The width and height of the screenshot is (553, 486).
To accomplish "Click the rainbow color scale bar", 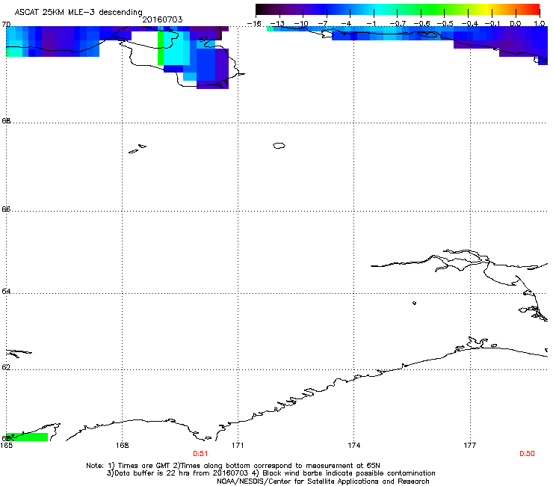I will click(398, 10).
